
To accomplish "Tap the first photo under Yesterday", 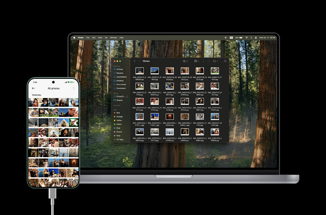I will click(x=33, y=102).
